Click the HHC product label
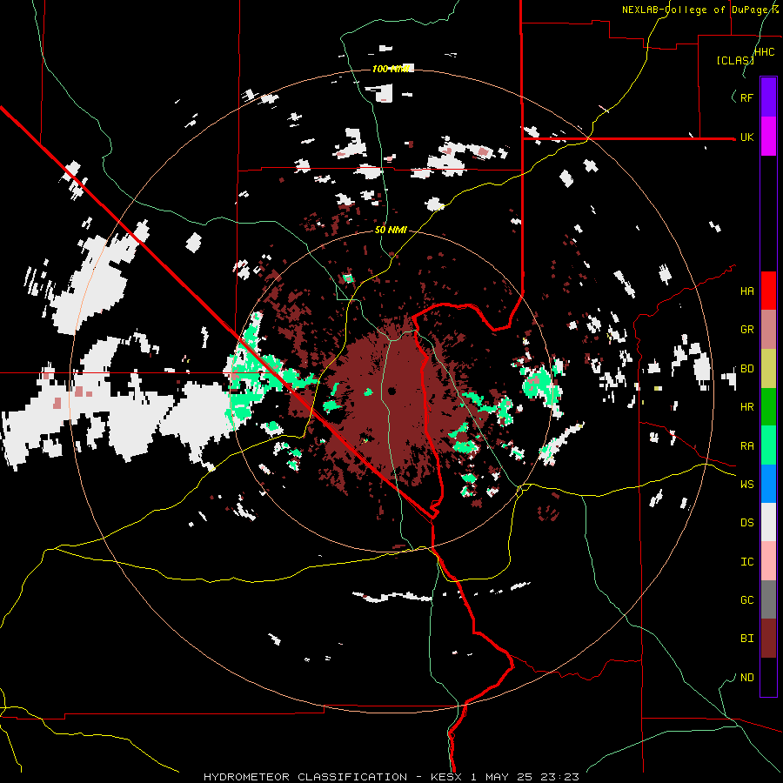 tap(765, 52)
